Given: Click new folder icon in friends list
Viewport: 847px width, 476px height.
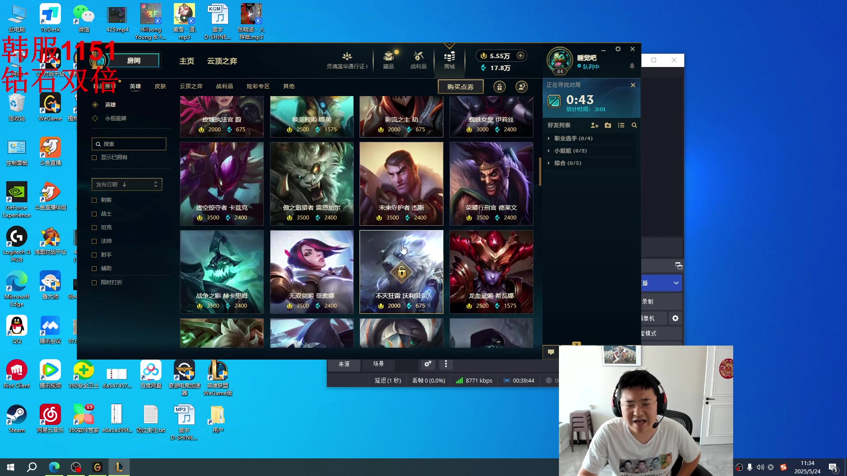Looking at the screenshot, I should 608,125.
